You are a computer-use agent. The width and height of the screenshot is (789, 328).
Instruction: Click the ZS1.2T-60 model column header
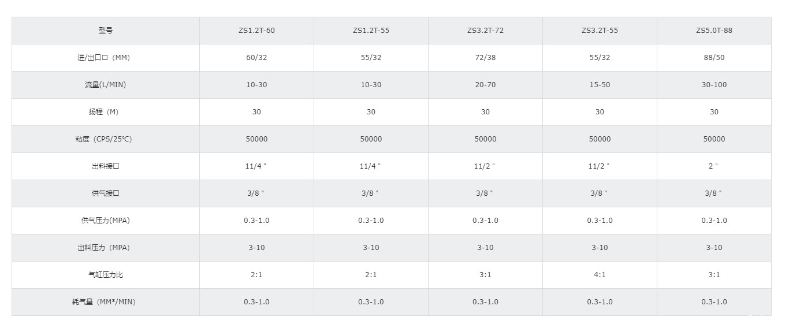pyautogui.click(x=256, y=31)
